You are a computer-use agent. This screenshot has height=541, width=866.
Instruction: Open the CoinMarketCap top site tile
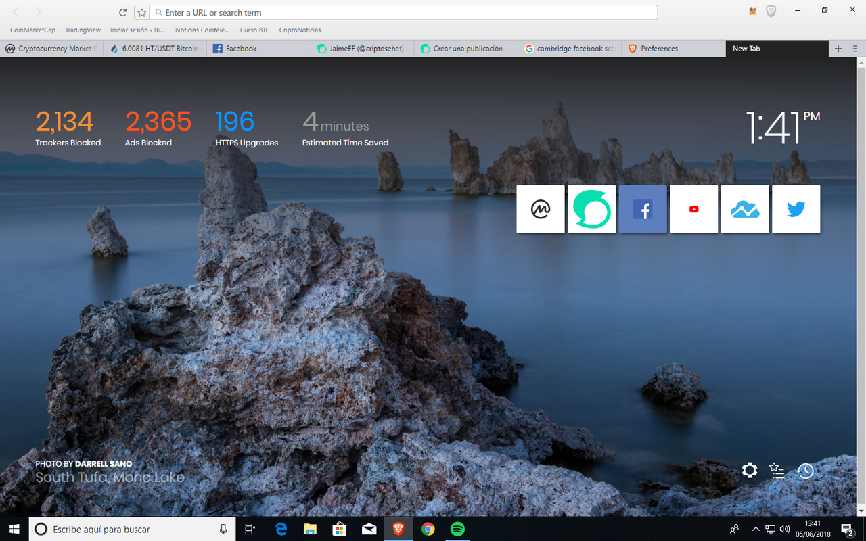coord(541,210)
